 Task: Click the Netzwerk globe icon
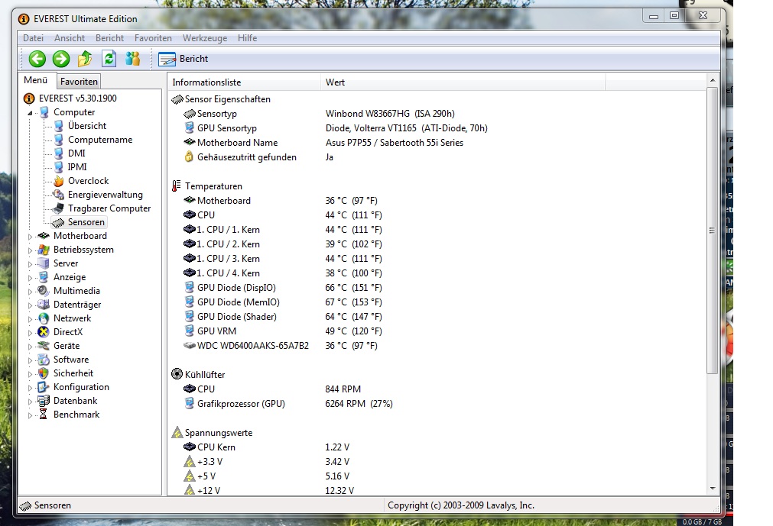44,318
